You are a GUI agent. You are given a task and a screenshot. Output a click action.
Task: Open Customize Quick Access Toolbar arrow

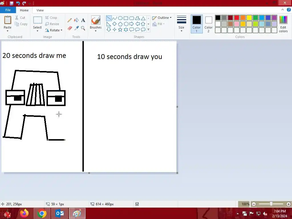point(30,3)
